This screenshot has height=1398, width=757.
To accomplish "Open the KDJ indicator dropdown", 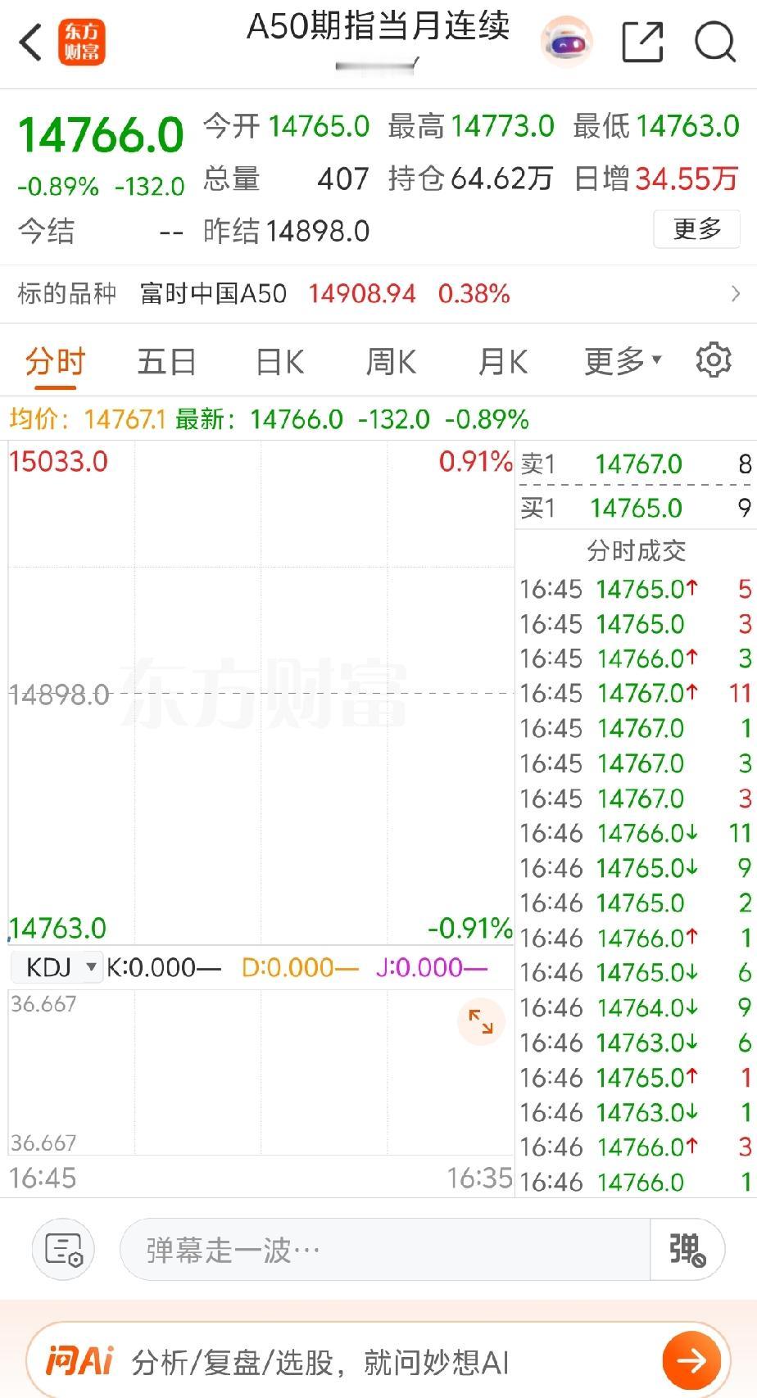I will (57, 967).
